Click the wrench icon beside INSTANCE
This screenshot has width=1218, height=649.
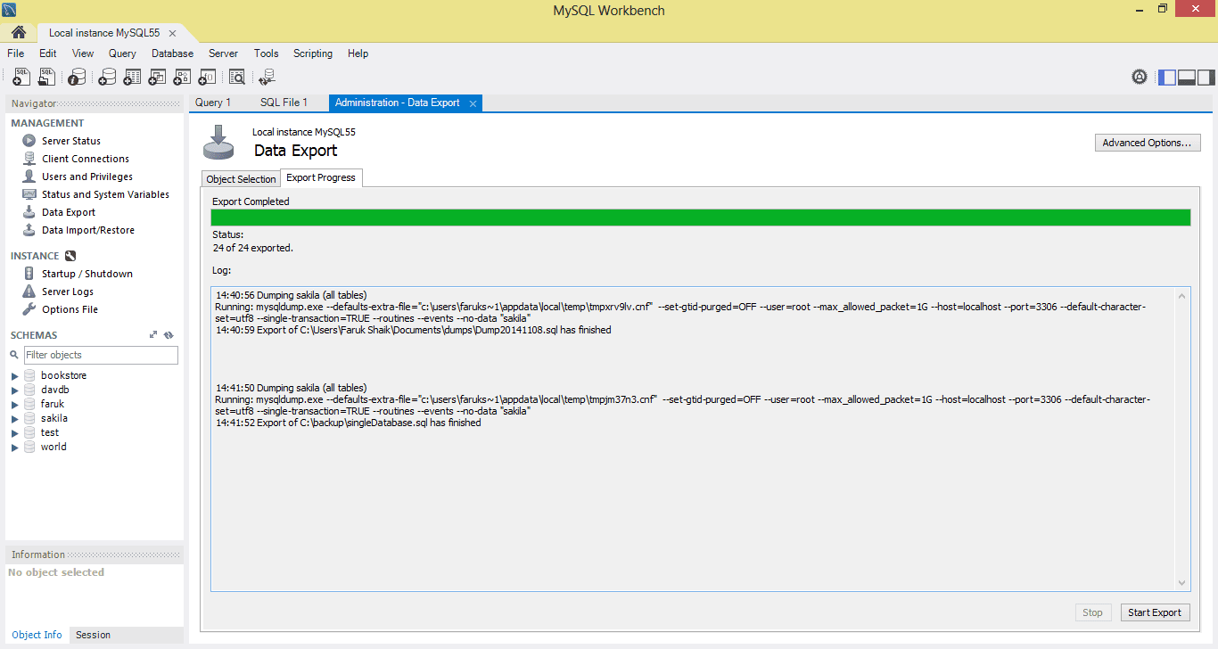pyautogui.click(x=70, y=256)
